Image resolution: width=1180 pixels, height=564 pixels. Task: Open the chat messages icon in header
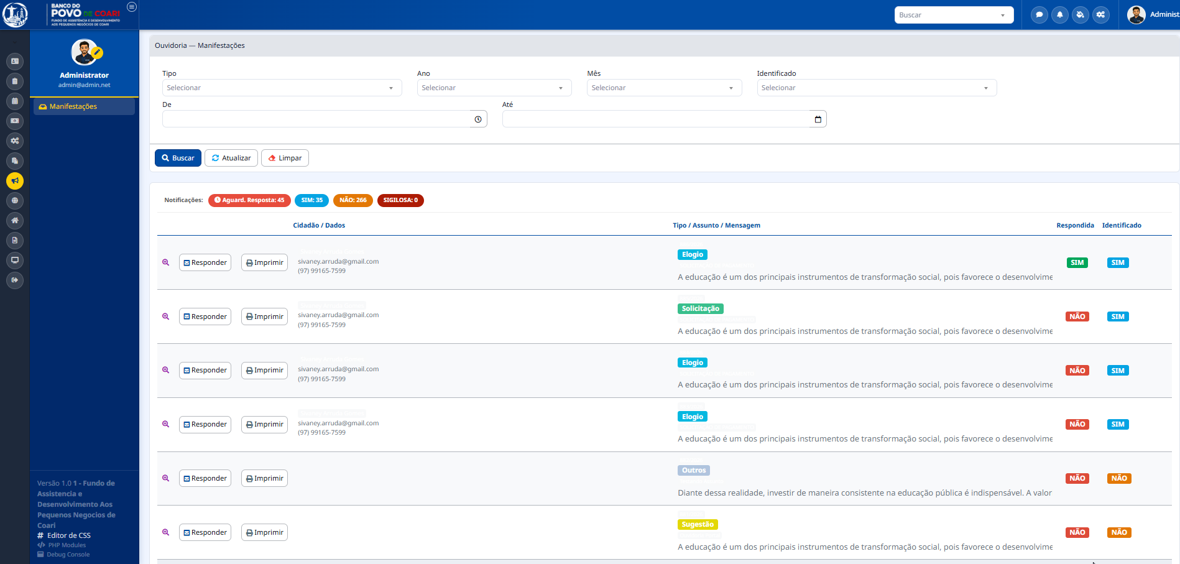1039,15
